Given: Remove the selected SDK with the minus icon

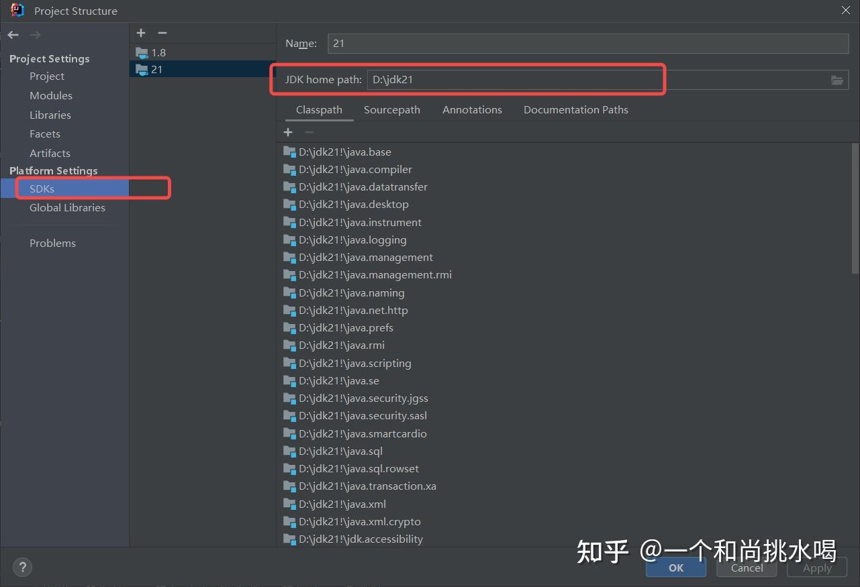Looking at the screenshot, I should (161, 32).
